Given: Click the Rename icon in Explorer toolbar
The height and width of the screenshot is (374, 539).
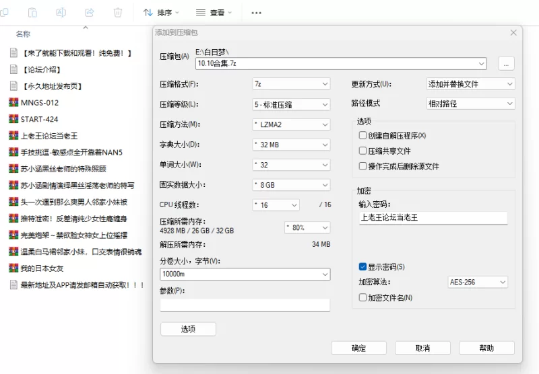Looking at the screenshot, I should pos(61,12).
